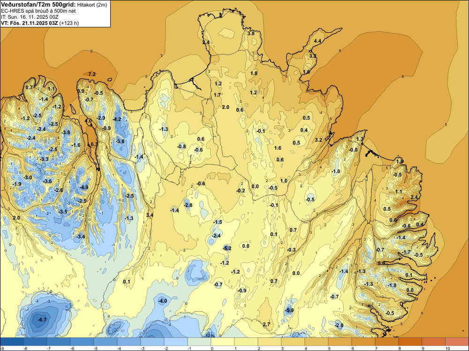Viewport: 469px width, 351px height.
Task: Pick the pale legend segment between -1 and 0
Action: [x=199, y=342]
